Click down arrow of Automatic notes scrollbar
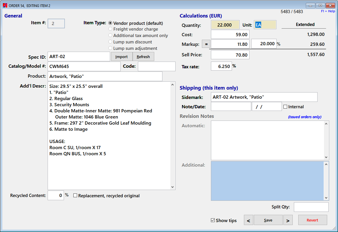The width and height of the screenshot is (338, 232). tap(326, 157)
